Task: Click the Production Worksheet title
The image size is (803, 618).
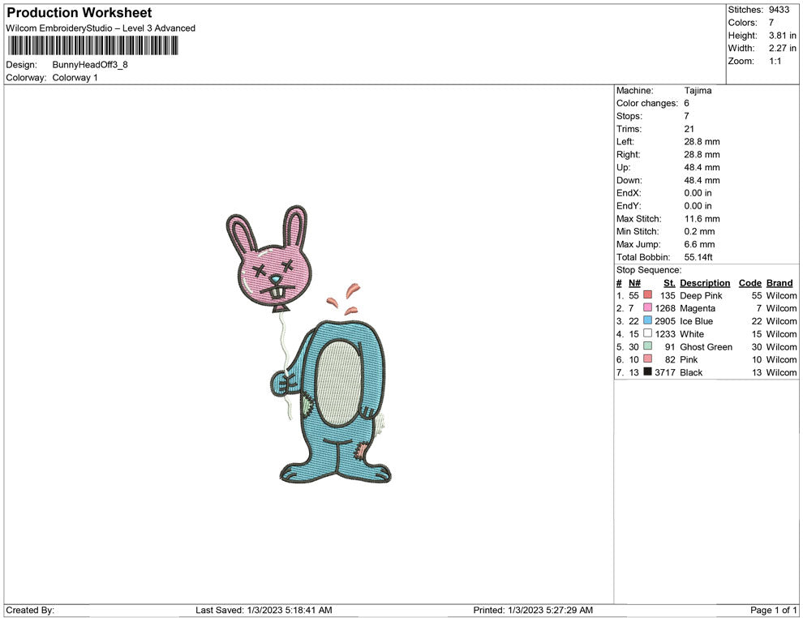Action: 79,13
